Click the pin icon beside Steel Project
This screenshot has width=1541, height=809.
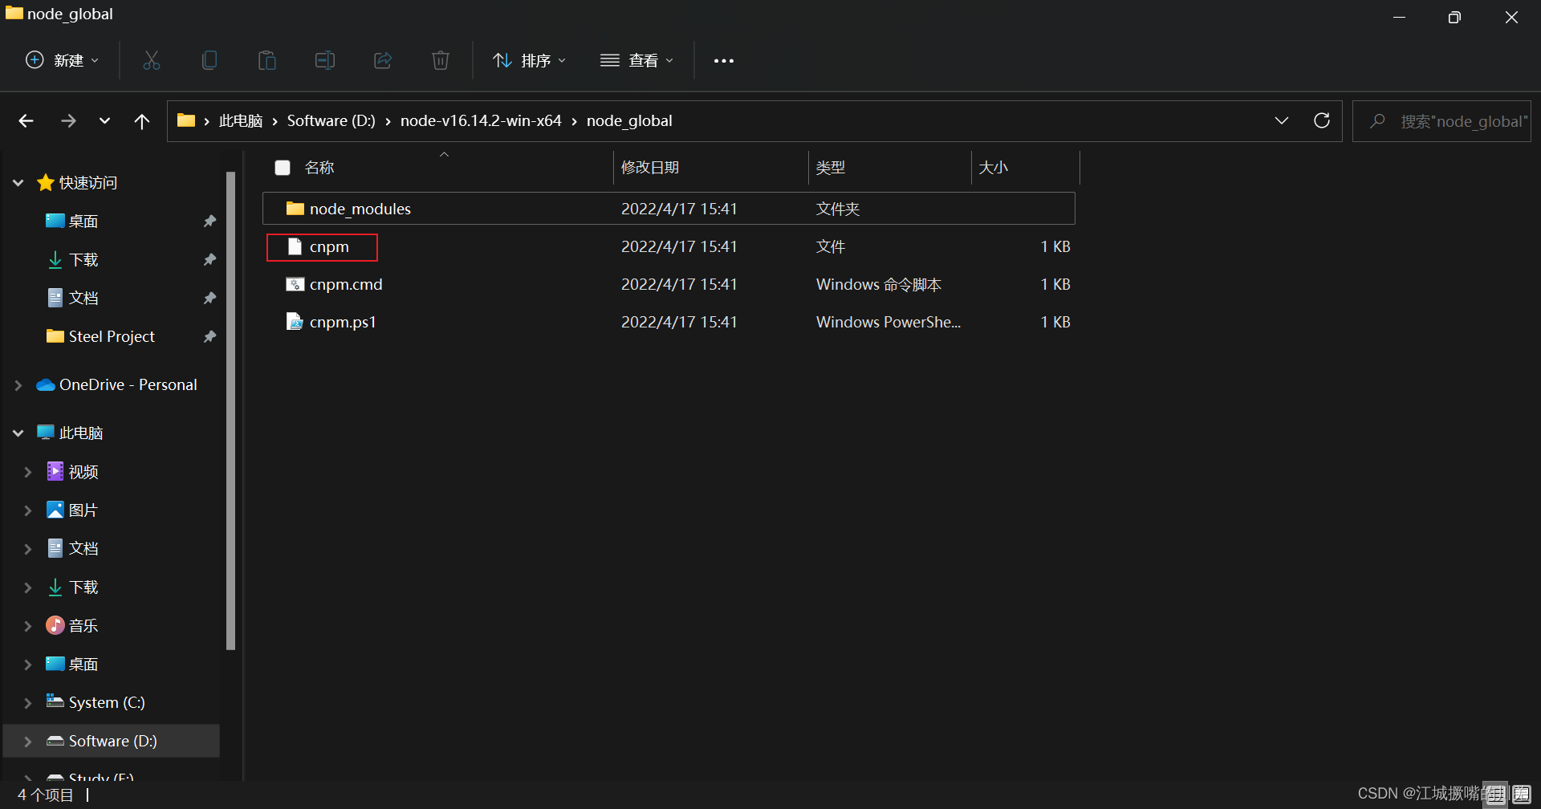pos(209,337)
